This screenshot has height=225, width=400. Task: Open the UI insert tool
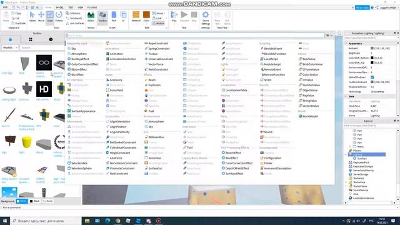coord(123,17)
